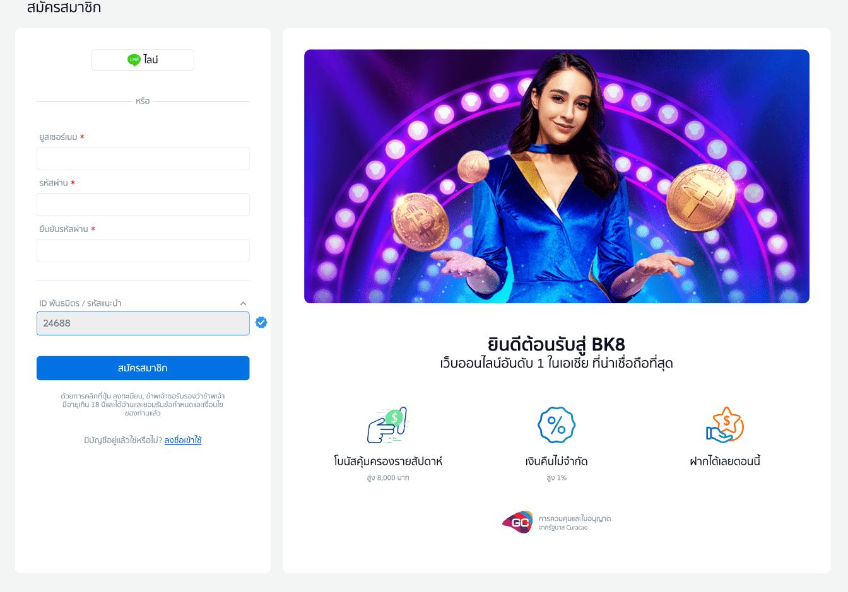Click the สมัครสมาชิก page title
This screenshot has width=848, height=592.
click(64, 8)
